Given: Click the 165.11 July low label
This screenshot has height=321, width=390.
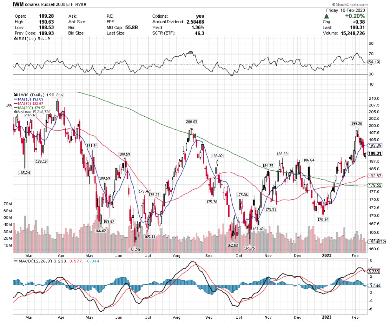Looking at the screenshot, I should pos(149,237).
